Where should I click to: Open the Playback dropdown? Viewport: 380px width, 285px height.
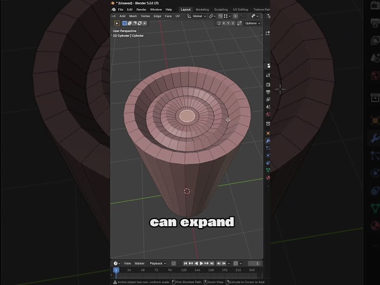tap(158, 264)
